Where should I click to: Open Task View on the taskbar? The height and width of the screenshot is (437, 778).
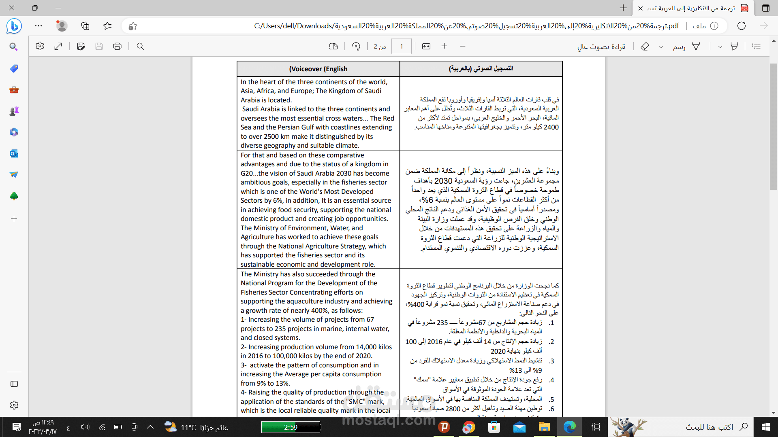coord(596,427)
